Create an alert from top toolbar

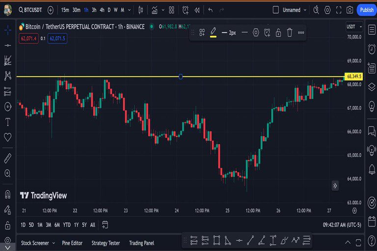click(186, 10)
